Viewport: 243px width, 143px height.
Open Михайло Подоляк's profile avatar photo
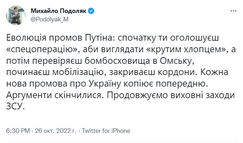click(16, 15)
